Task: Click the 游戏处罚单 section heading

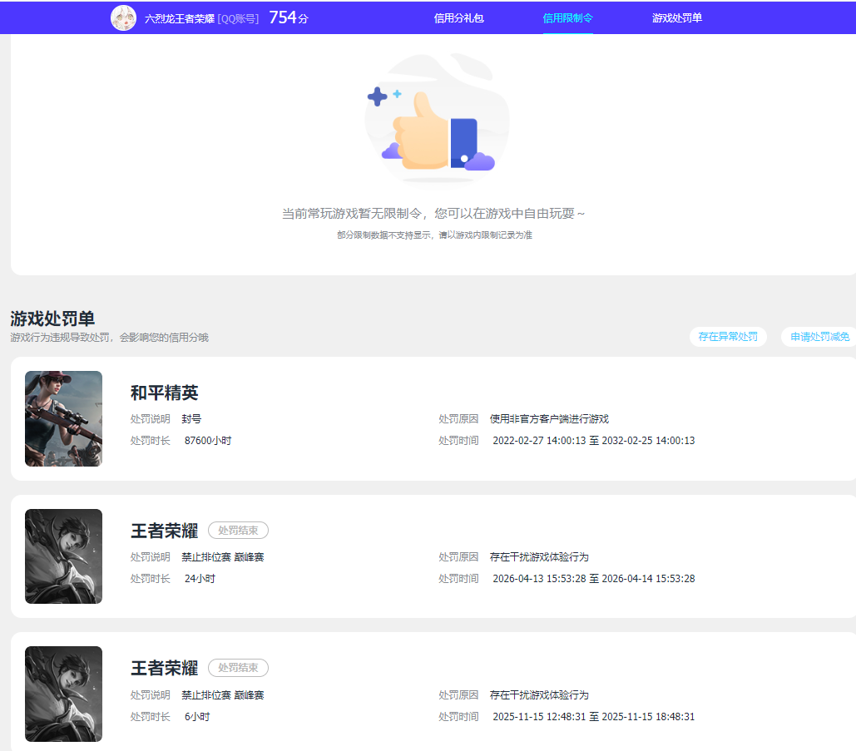Action: (x=52, y=319)
